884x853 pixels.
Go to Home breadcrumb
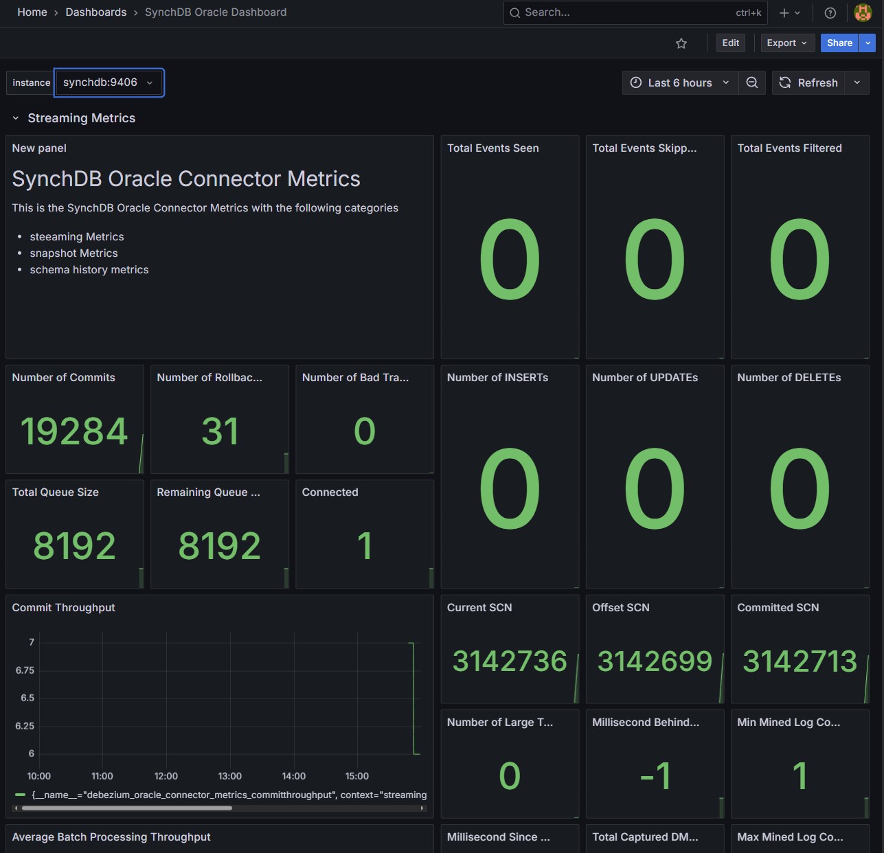(32, 12)
